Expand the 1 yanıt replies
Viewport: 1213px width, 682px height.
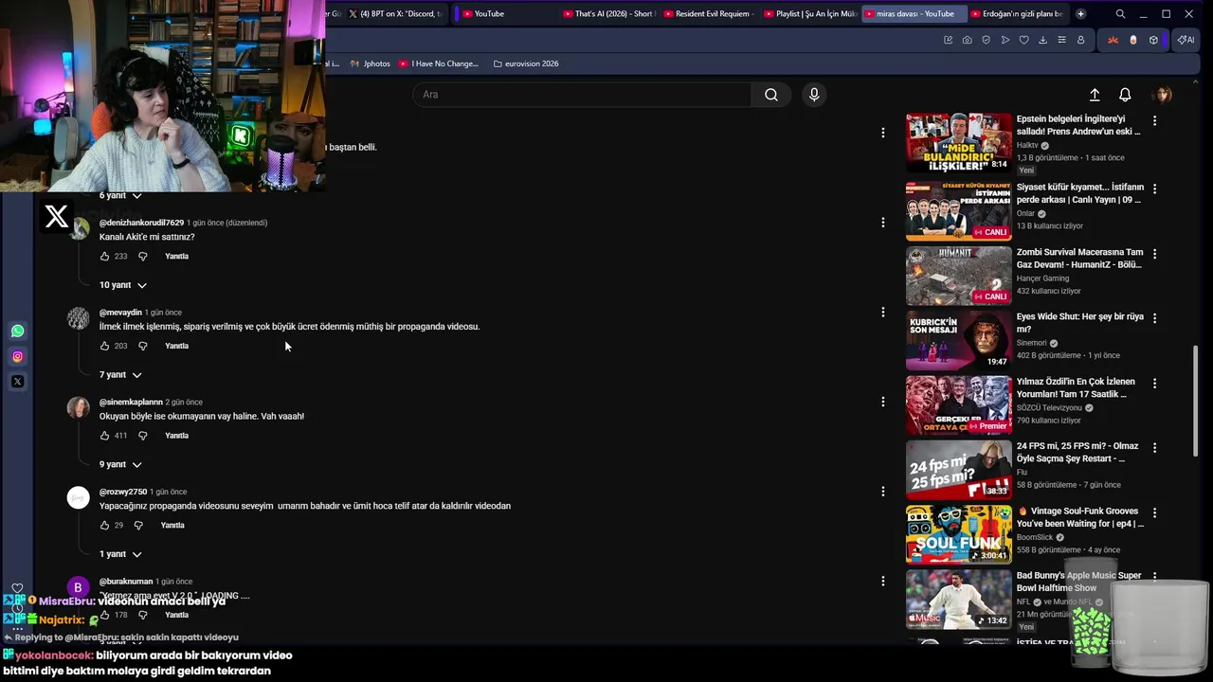(120, 554)
